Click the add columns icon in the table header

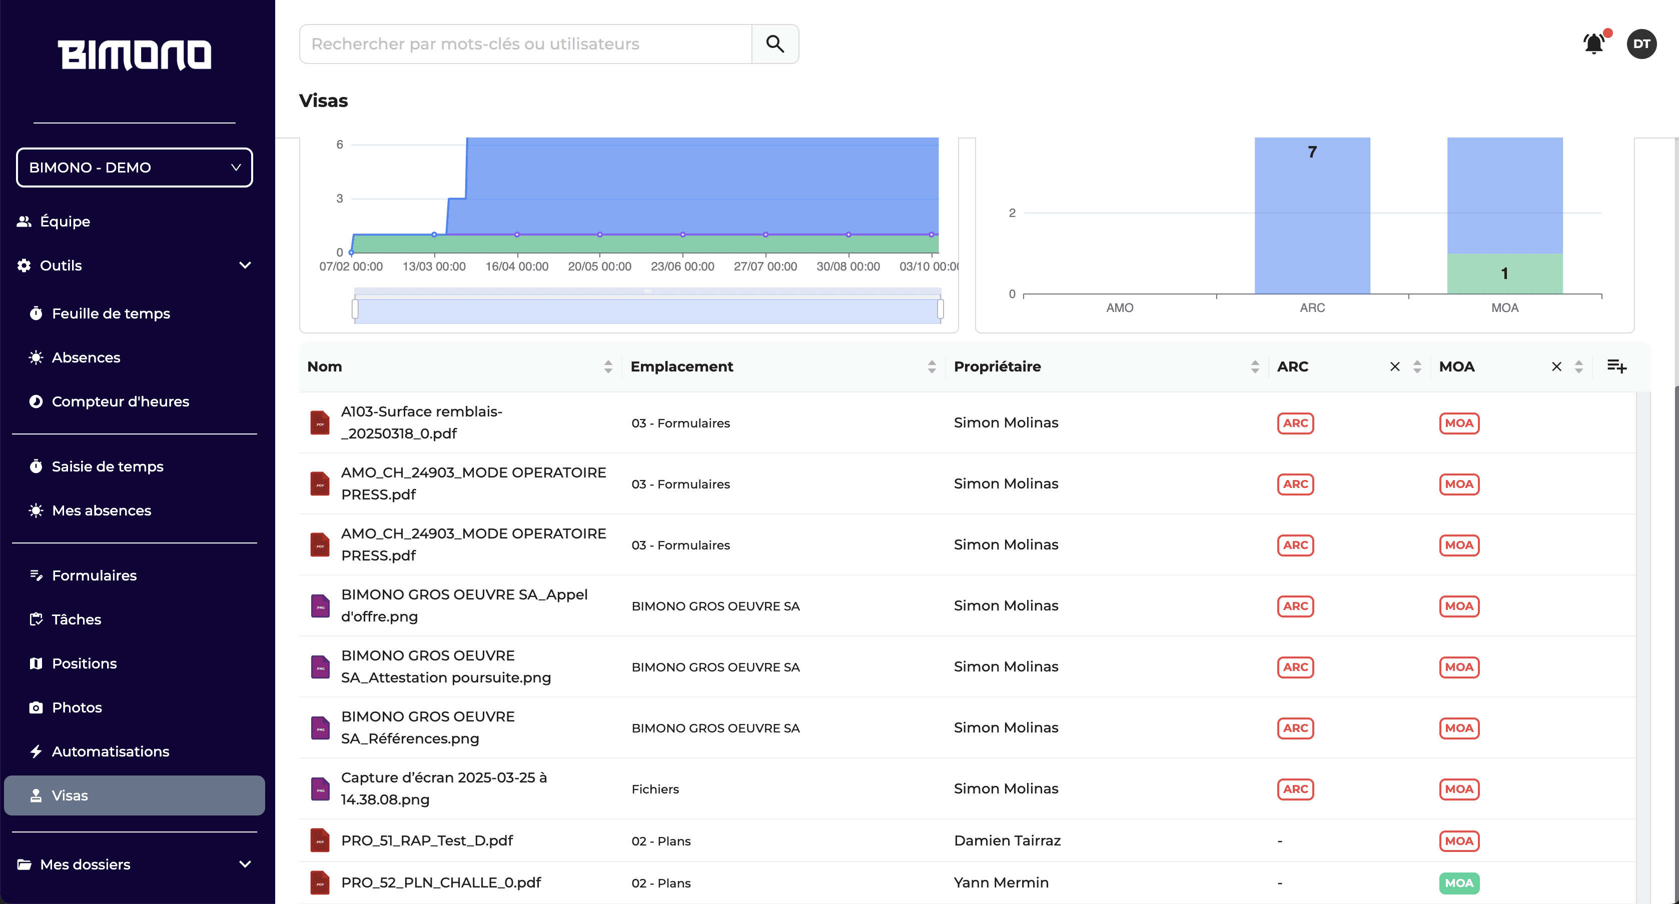pos(1616,366)
